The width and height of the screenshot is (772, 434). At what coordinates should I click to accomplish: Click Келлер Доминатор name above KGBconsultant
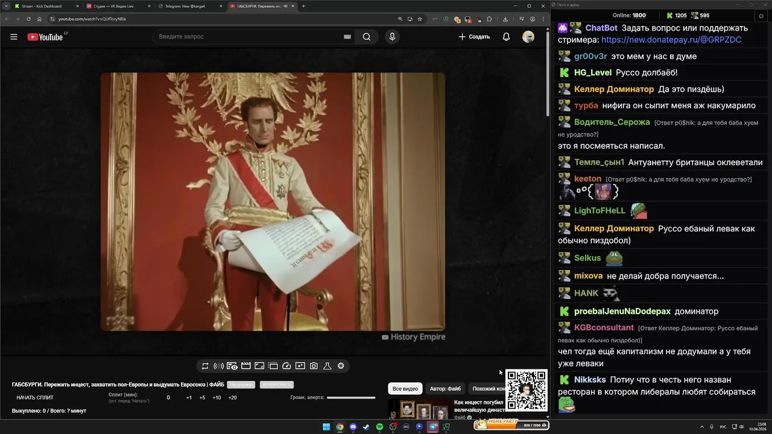tap(614, 228)
